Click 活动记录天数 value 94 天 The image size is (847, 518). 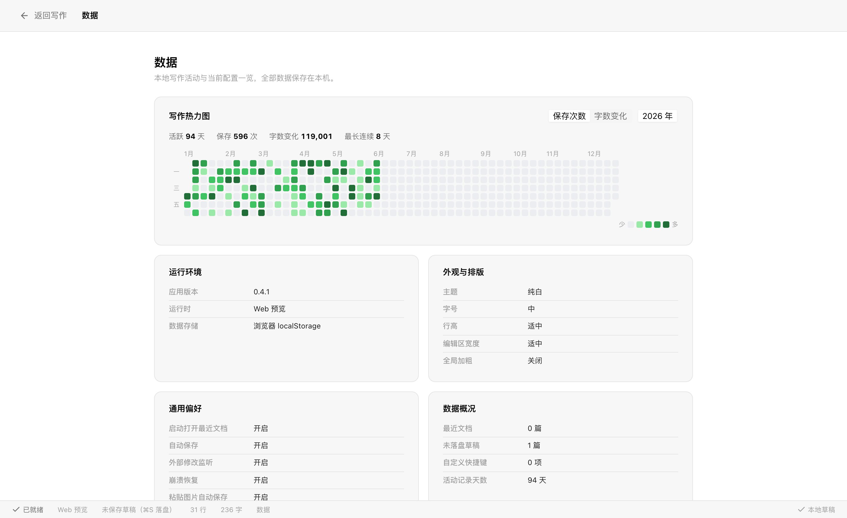pos(537,480)
